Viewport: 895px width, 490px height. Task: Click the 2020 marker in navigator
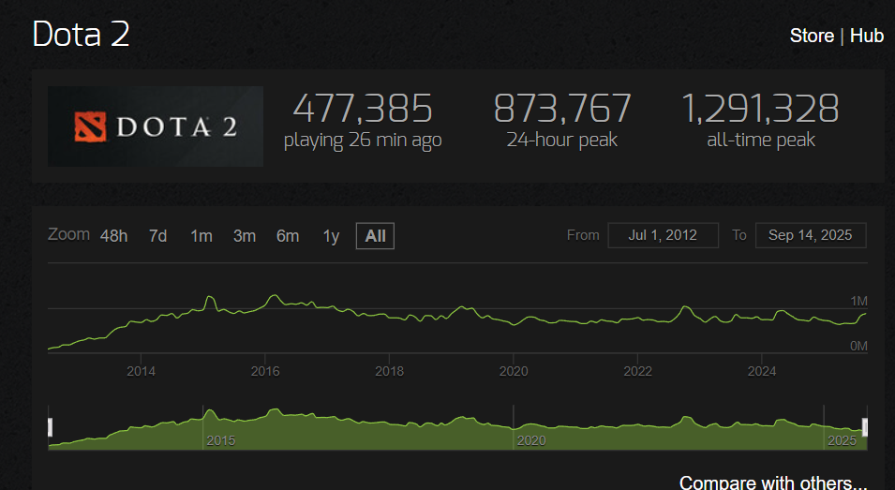click(x=531, y=440)
